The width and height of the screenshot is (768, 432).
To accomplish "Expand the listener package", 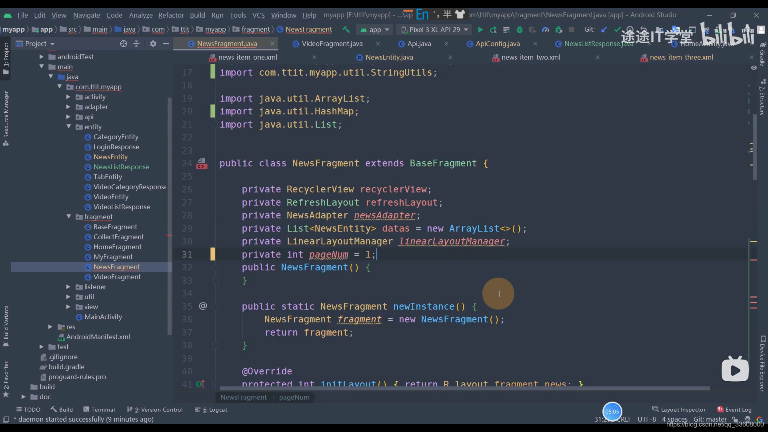I will click(68, 287).
